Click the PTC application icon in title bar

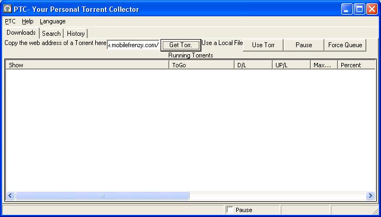click(7, 9)
